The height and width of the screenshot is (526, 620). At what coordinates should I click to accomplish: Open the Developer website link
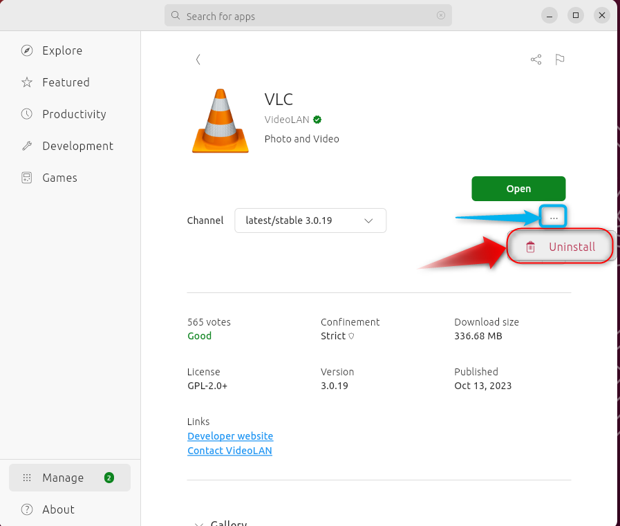coord(230,436)
